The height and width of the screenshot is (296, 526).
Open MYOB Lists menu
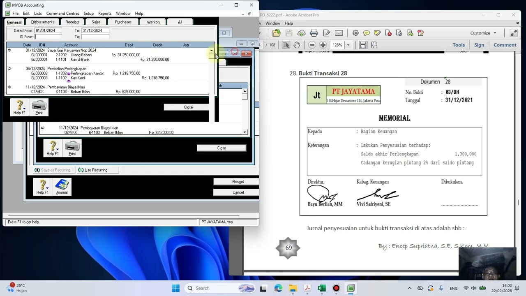tap(38, 14)
